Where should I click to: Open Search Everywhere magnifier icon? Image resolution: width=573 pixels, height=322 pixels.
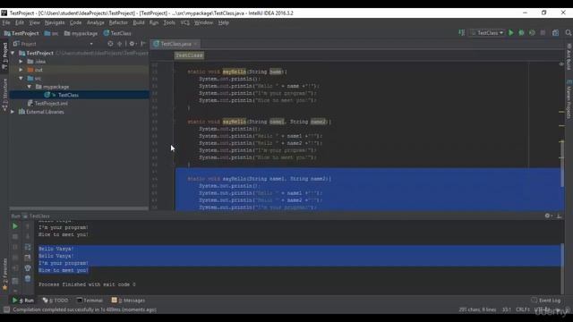[569, 33]
